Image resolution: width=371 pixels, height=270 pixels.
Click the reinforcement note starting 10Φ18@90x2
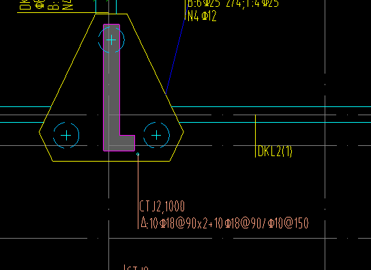[224, 223]
